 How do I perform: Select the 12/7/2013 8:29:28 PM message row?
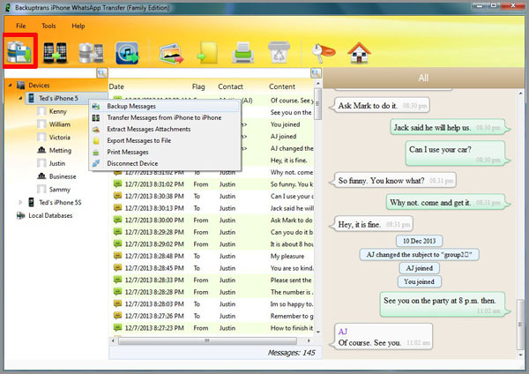coord(212,232)
